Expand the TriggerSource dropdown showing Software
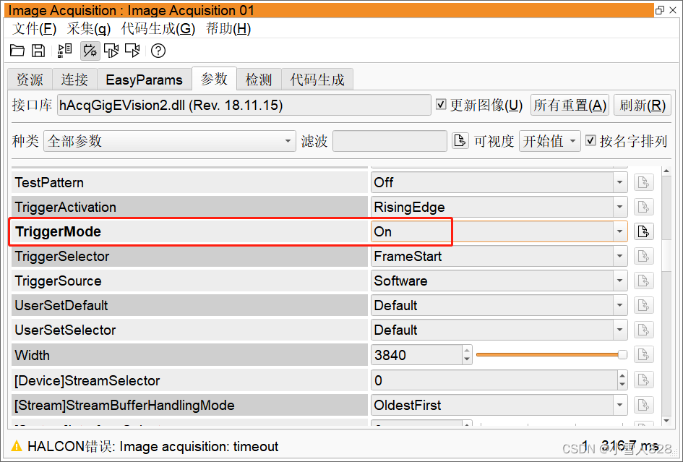 [620, 281]
